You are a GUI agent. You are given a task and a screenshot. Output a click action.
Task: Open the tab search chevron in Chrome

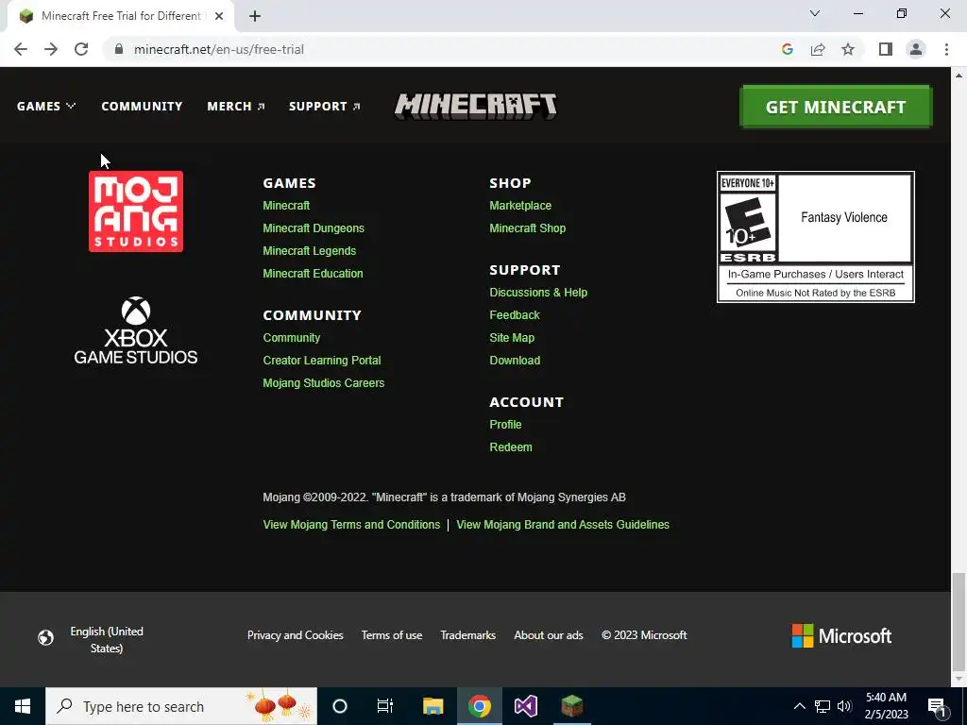pyautogui.click(x=815, y=13)
